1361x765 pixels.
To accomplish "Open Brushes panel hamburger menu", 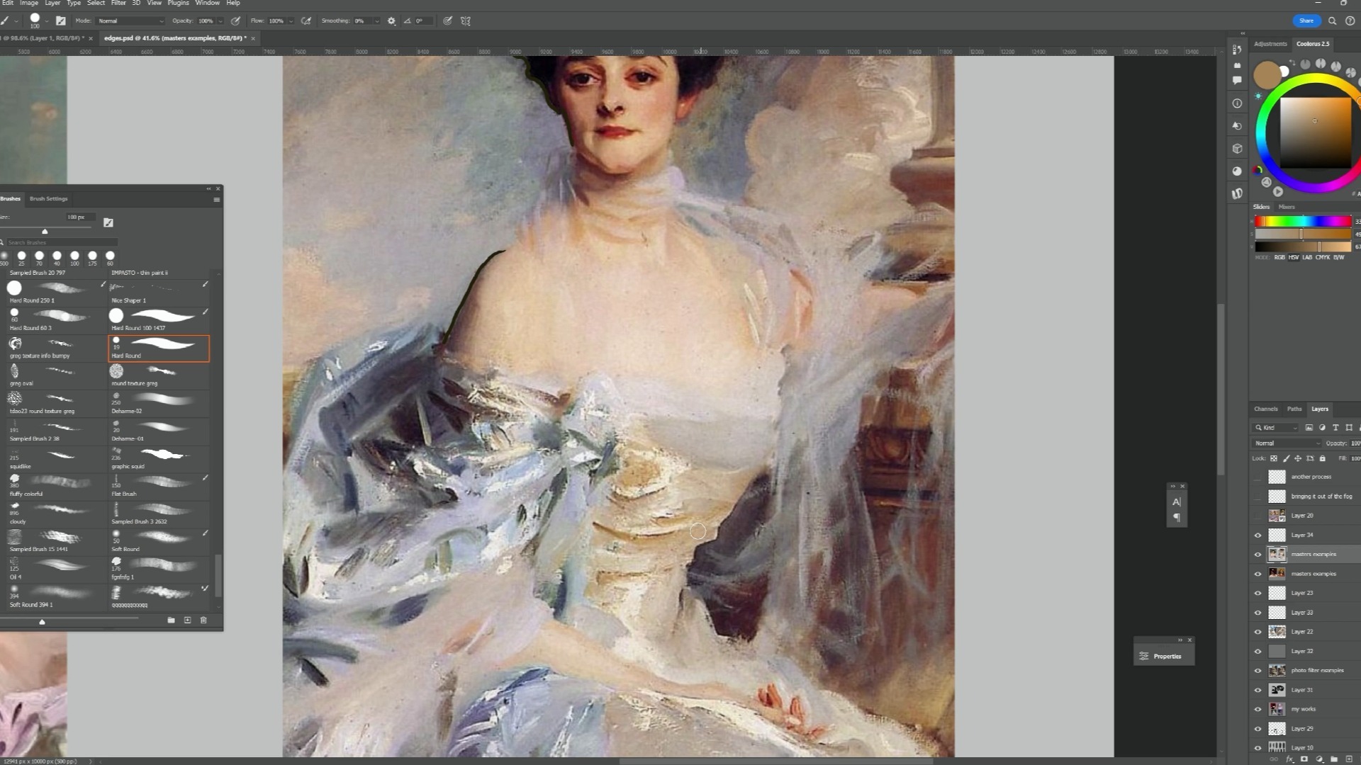I will pyautogui.click(x=216, y=200).
